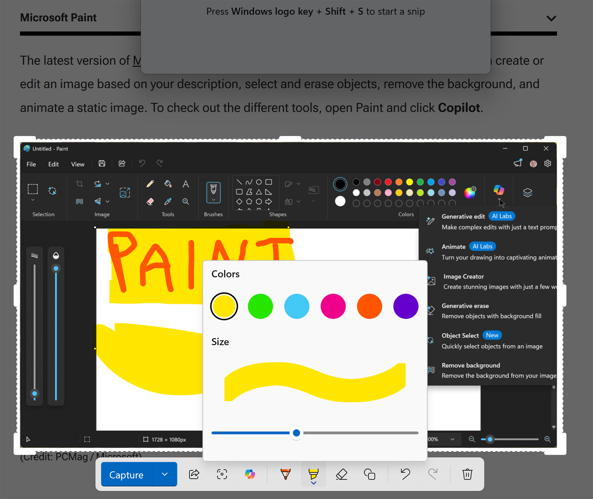Zoom in with the plus magnifier in Paint
Screen dimensions: 593x499
coord(547,439)
